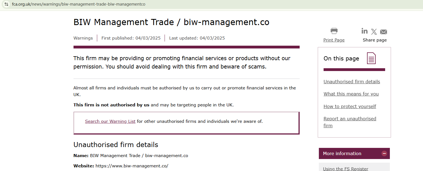Go to What this means for you
Viewport: 423px width, 171px height.
coord(351,94)
